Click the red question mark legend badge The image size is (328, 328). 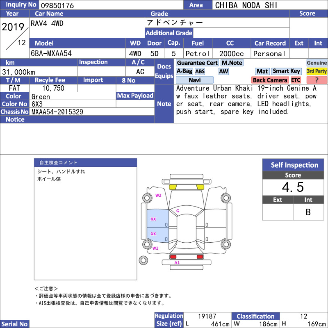pyautogui.click(x=317, y=80)
